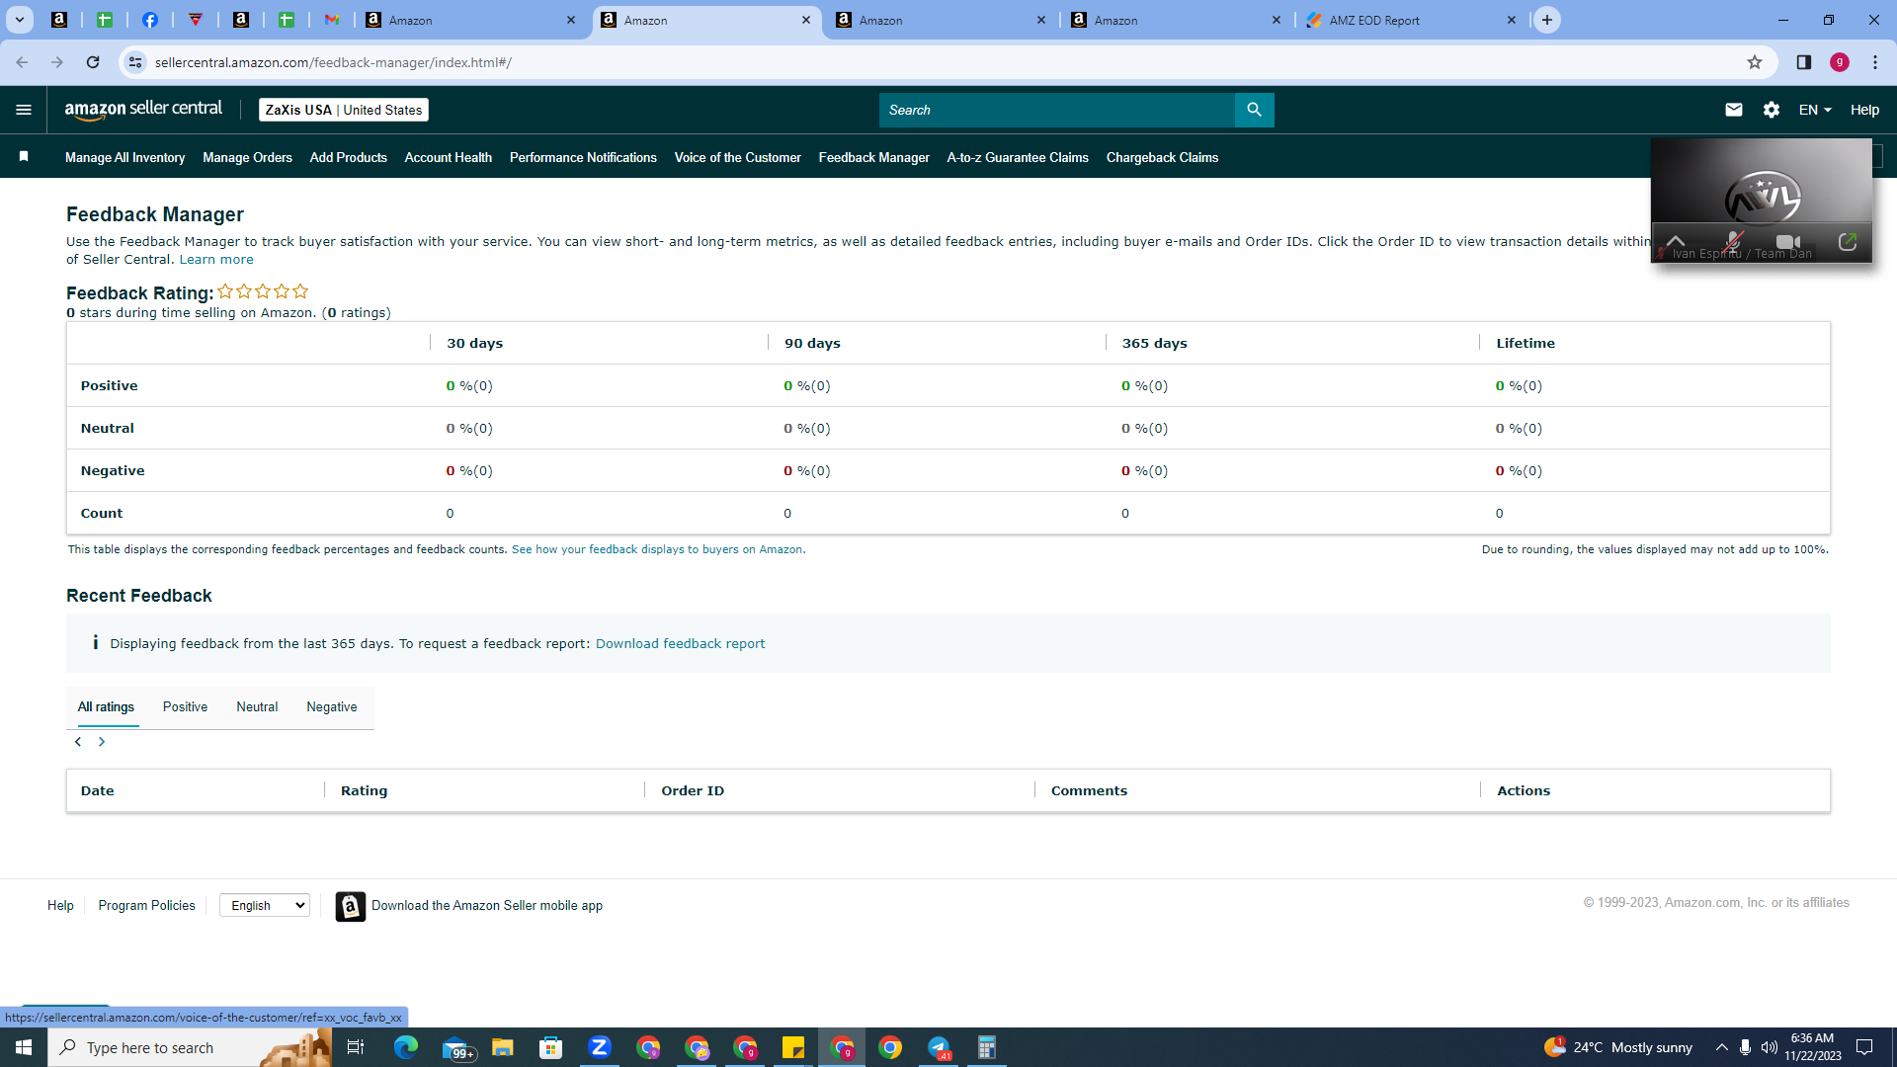Switch to the Facebook pinned tab
Image resolution: width=1897 pixels, height=1067 pixels.
point(150,20)
